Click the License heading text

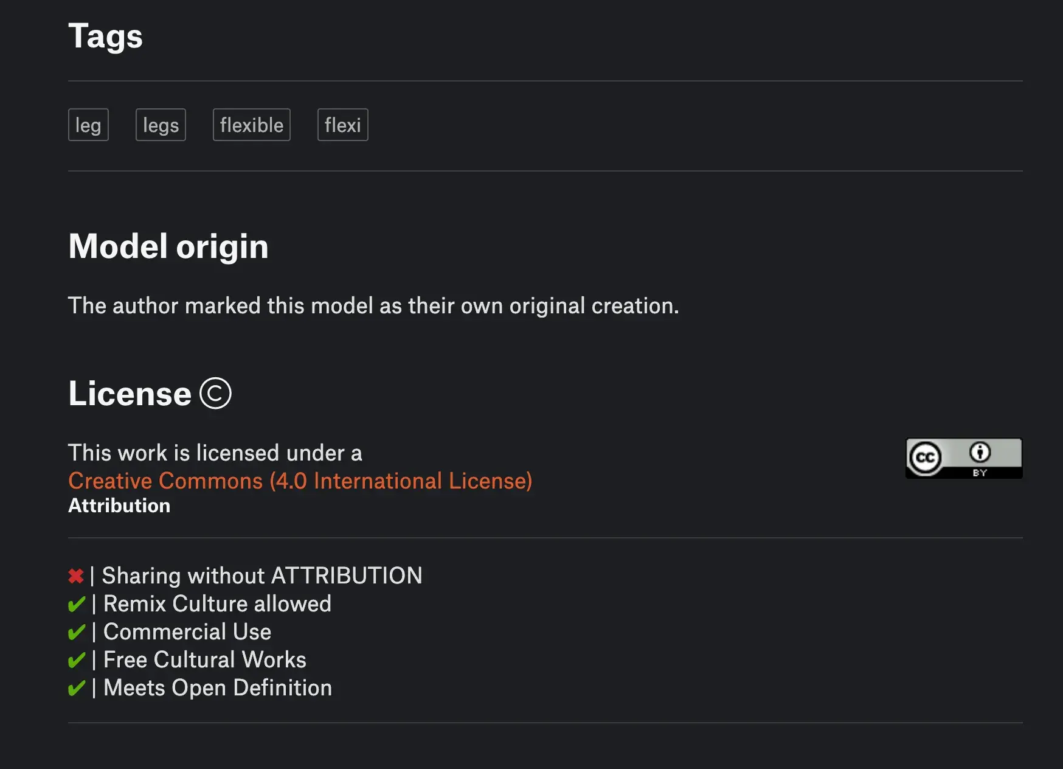[130, 393]
